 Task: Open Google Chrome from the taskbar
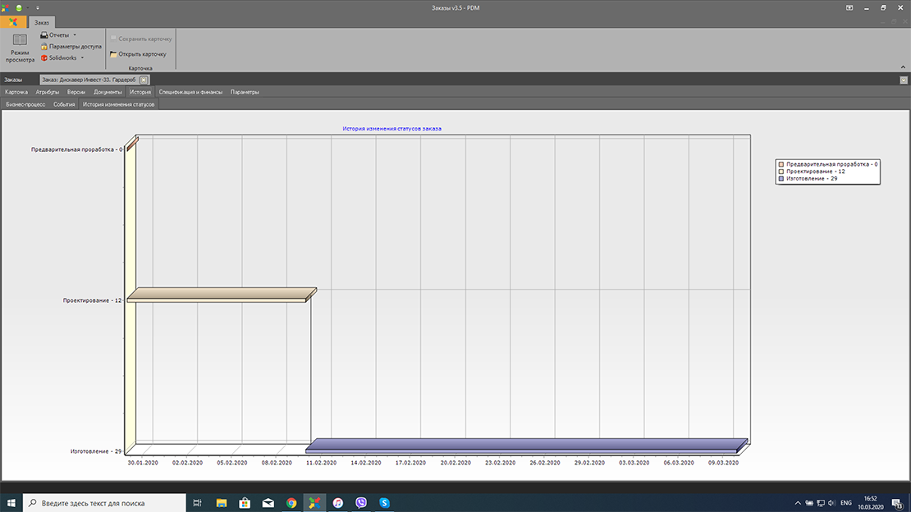point(291,503)
